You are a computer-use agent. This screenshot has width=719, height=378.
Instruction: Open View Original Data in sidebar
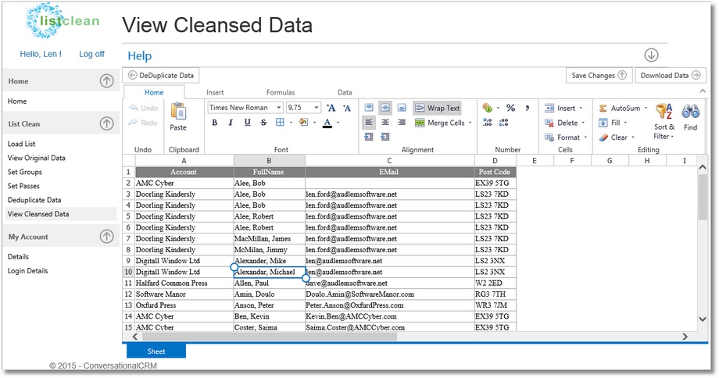37,158
